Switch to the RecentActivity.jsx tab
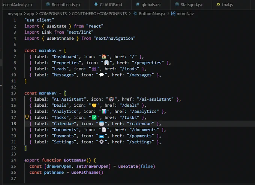255x185 pixels. click(x=17, y=4)
